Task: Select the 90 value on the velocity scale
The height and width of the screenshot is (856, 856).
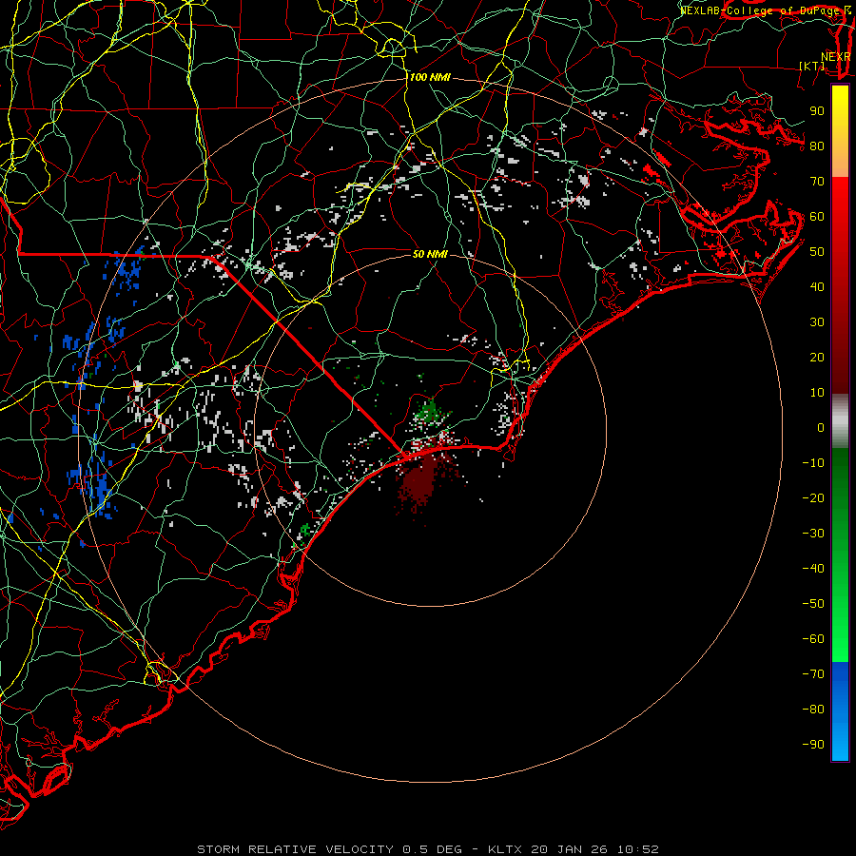Action: pos(817,111)
